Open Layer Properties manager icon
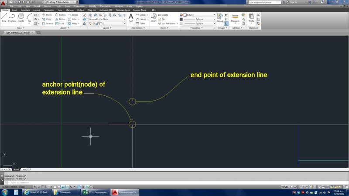This screenshot has width=349, height=196. 90,15
